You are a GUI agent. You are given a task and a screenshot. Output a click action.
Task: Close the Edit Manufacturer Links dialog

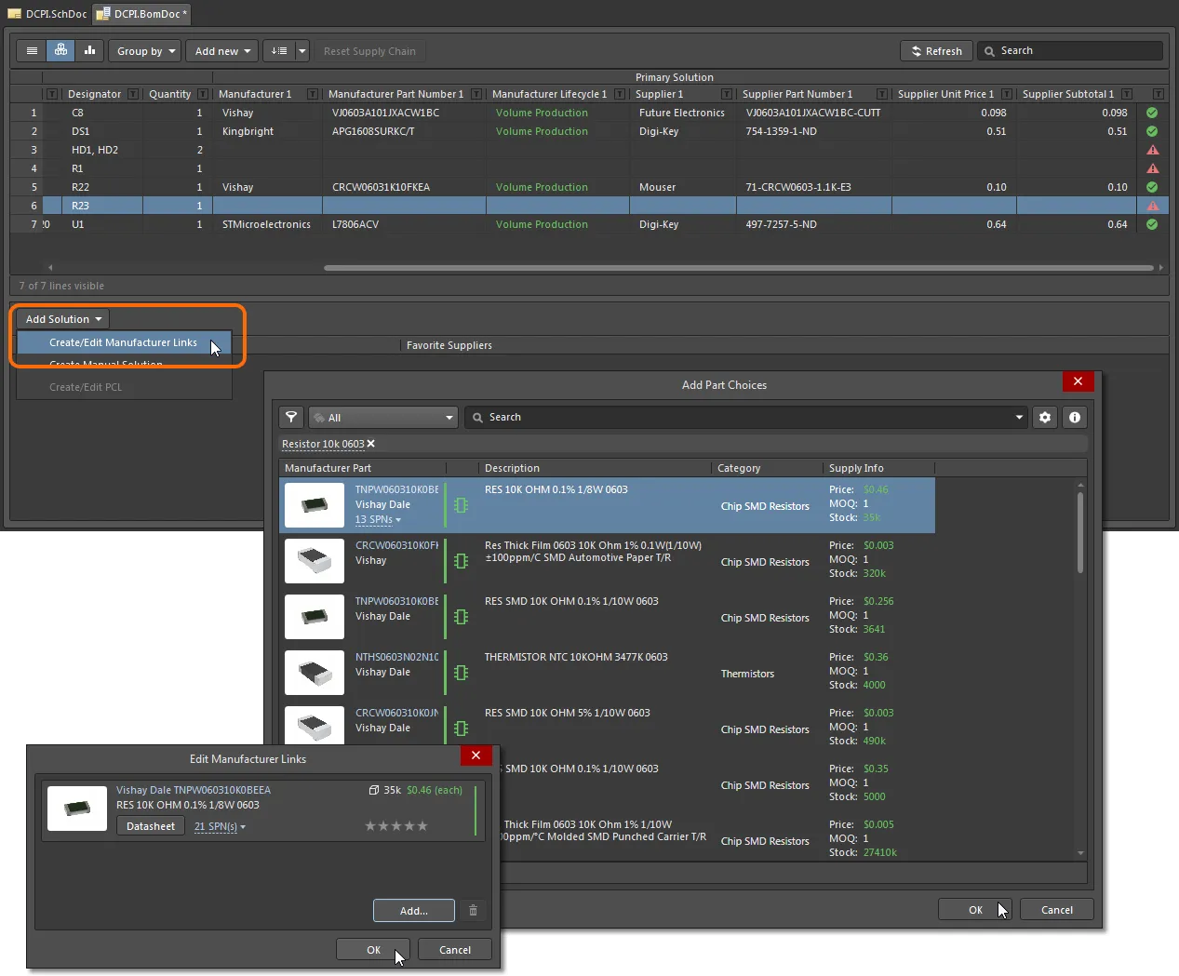476,755
